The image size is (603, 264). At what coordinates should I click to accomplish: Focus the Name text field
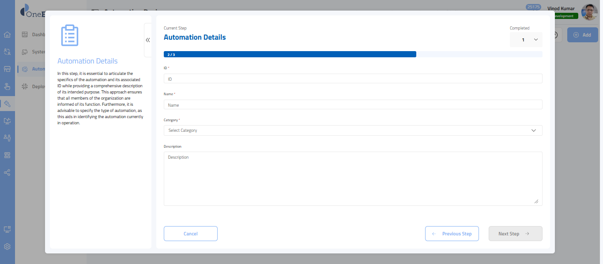[x=353, y=105]
